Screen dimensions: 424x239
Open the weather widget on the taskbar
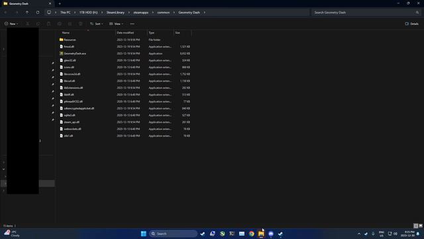coord(12,234)
